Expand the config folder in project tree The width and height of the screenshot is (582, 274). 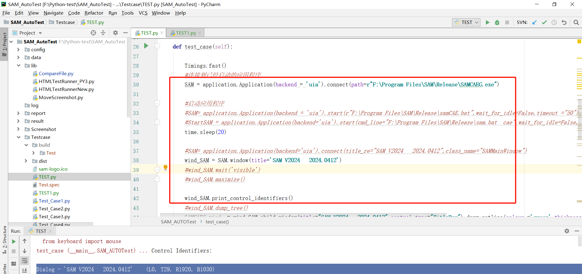(18, 49)
